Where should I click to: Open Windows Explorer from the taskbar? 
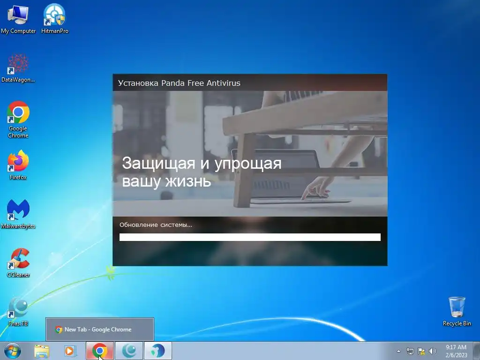coord(42,351)
